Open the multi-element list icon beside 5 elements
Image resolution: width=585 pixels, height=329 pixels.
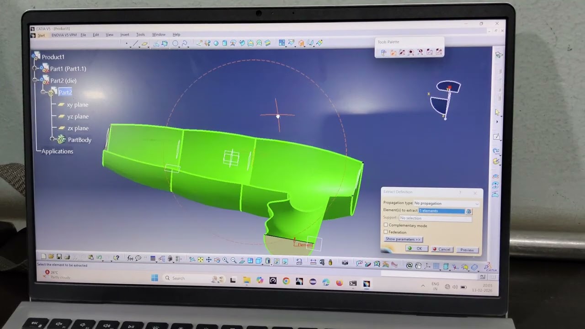[x=468, y=211]
